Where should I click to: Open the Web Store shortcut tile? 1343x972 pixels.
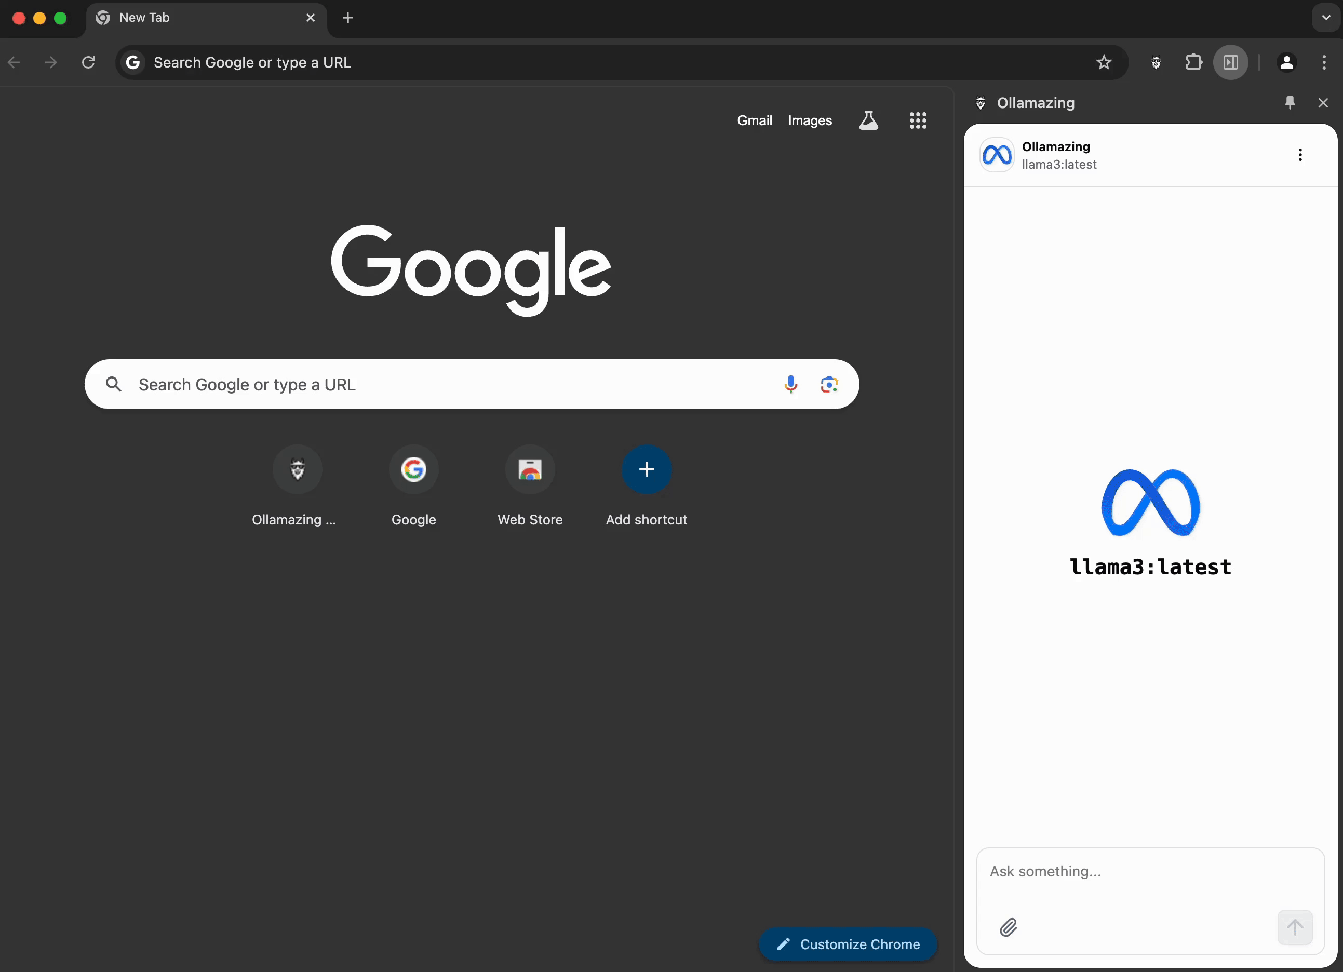coord(530,487)
